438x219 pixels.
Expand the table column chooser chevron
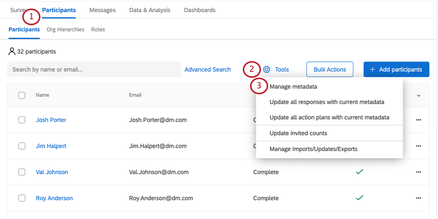419,96
